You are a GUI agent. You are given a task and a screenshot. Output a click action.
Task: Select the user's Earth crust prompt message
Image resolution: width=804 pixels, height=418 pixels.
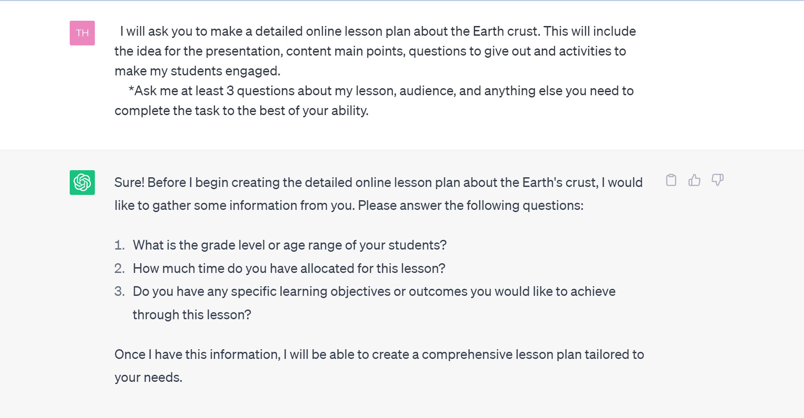[375, 71]
